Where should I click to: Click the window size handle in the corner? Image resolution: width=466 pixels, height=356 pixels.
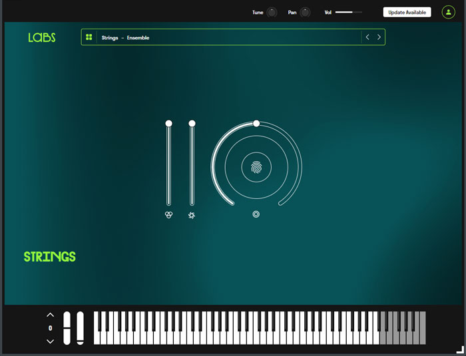click(x=461, y=349)
